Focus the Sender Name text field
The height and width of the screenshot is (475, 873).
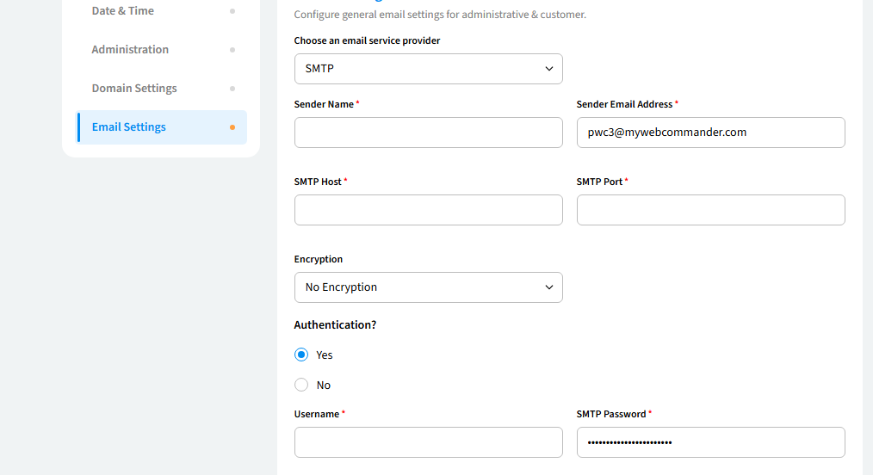428,133
